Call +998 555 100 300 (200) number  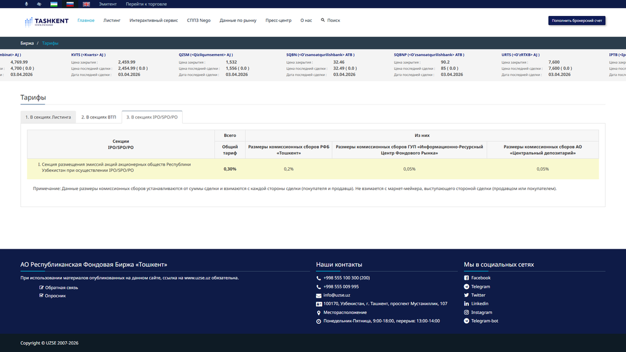click(x=347, y=278)
